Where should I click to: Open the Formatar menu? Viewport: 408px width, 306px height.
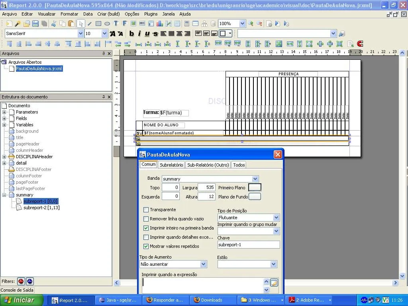(x=69, y=14)
